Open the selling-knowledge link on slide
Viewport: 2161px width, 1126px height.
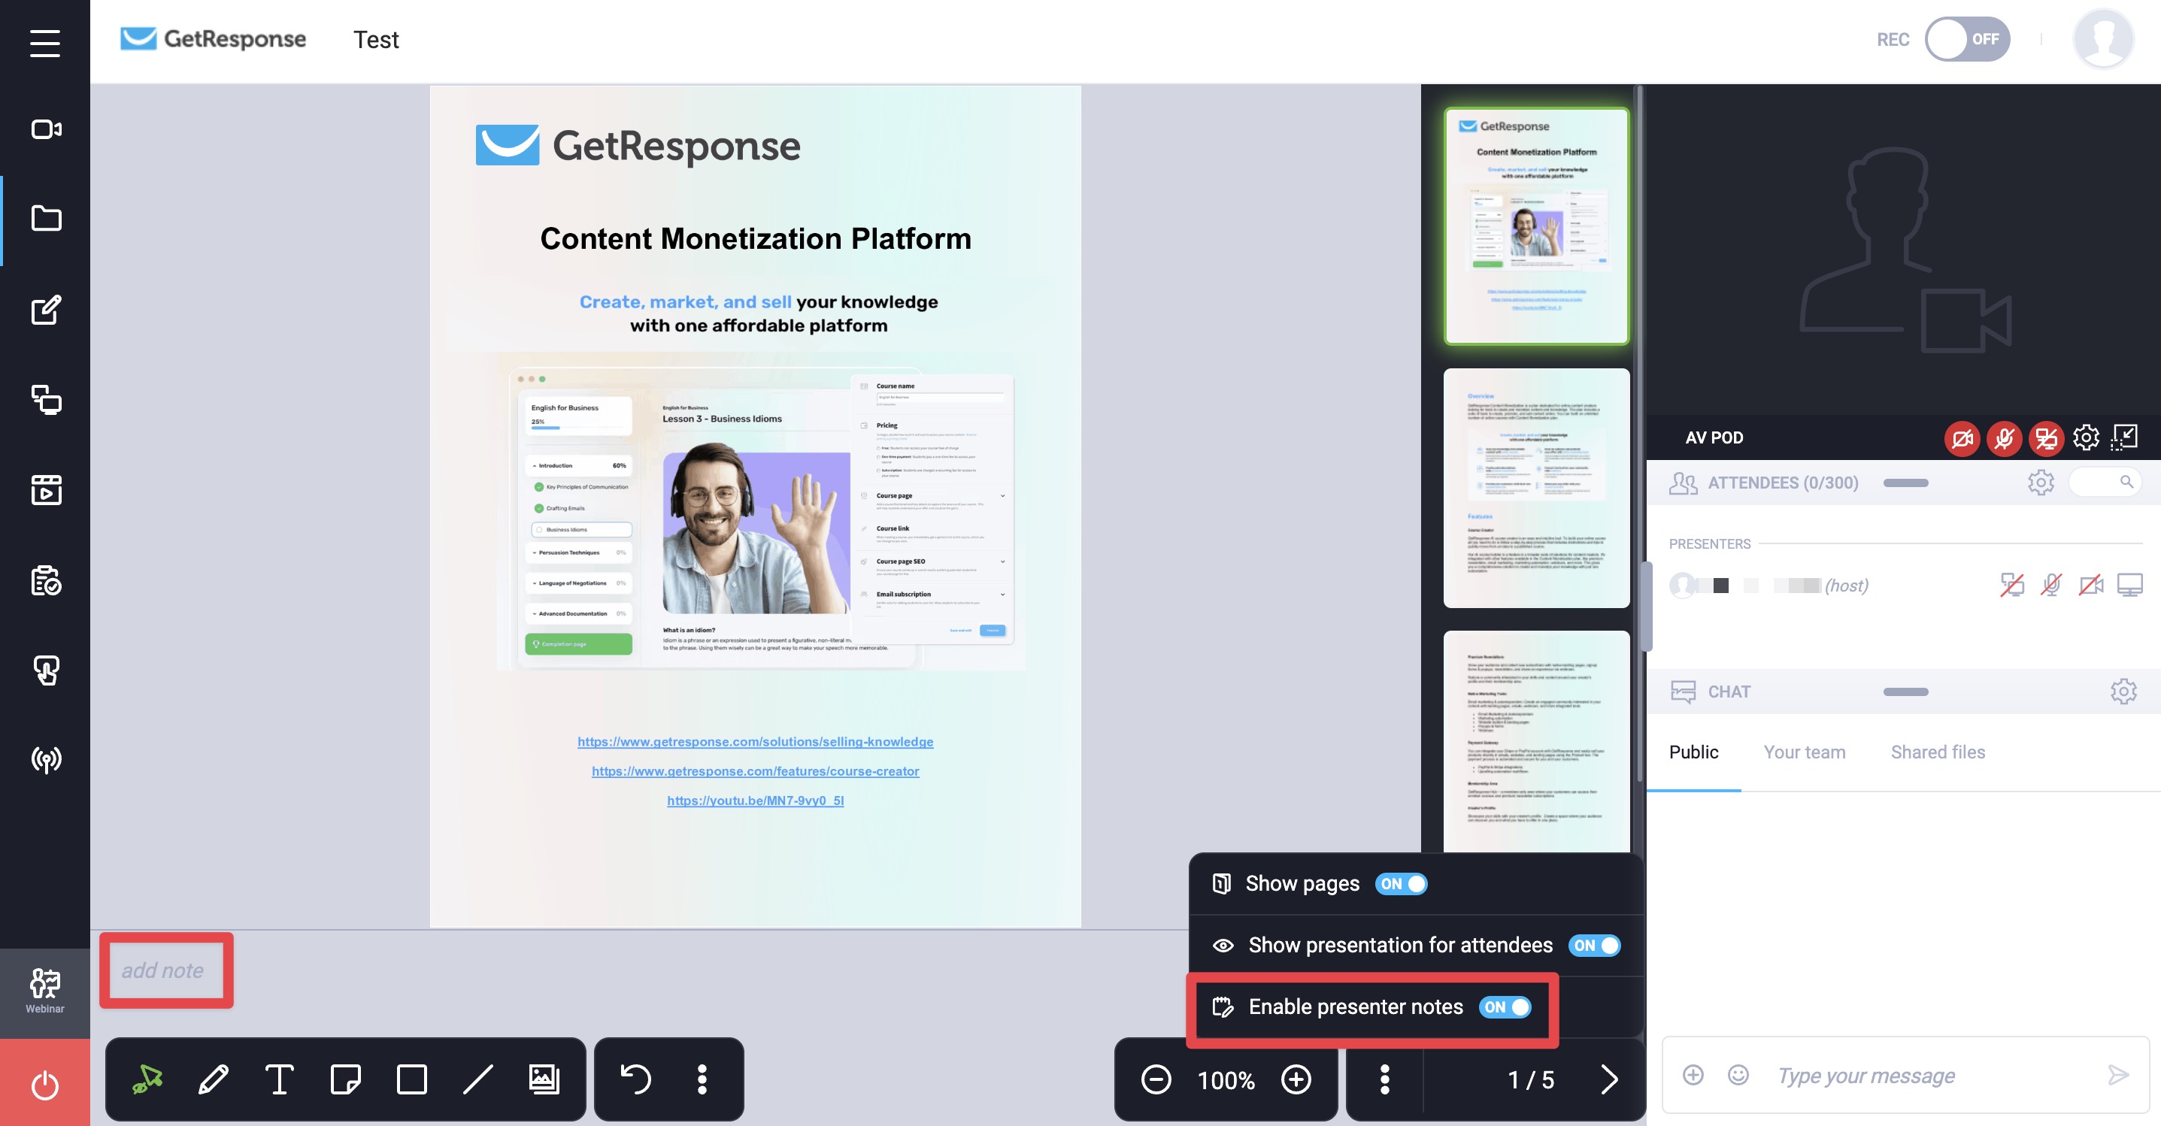(755, 742)
